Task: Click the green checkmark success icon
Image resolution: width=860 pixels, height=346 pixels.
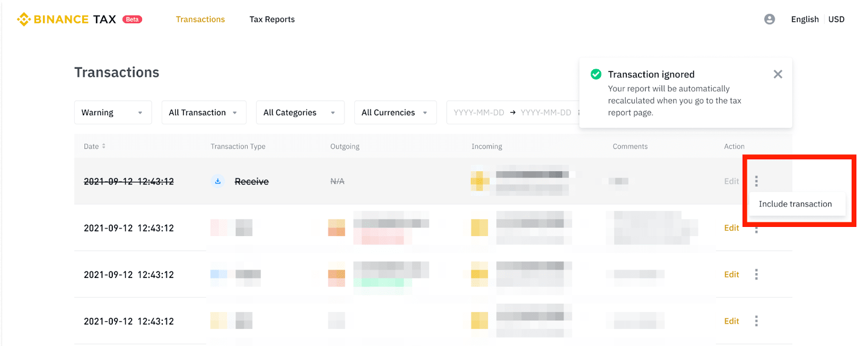Action: pyautogui.click(x=596, y=74)
